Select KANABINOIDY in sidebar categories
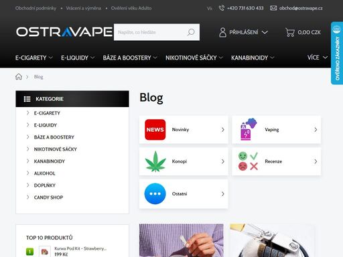343x257 pixels. coord(50,161)
